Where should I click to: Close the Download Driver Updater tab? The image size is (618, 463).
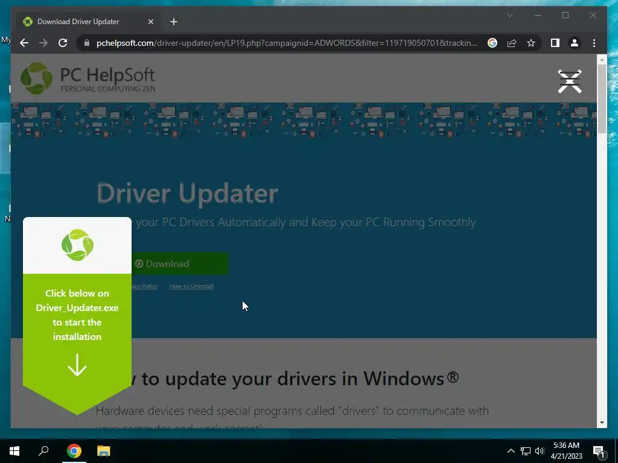150,22
